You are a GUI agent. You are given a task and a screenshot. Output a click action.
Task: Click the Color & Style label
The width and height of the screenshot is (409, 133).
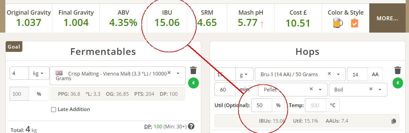click(346, 13)
